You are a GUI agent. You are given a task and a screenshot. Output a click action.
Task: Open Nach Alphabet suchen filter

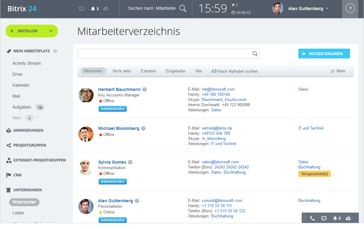click(234, 71)
